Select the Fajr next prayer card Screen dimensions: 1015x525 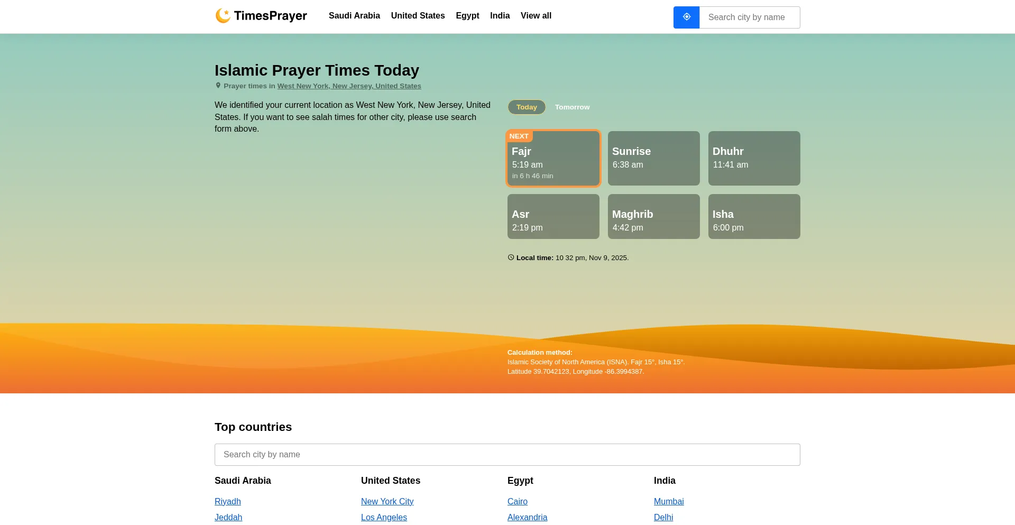[553, 159]
